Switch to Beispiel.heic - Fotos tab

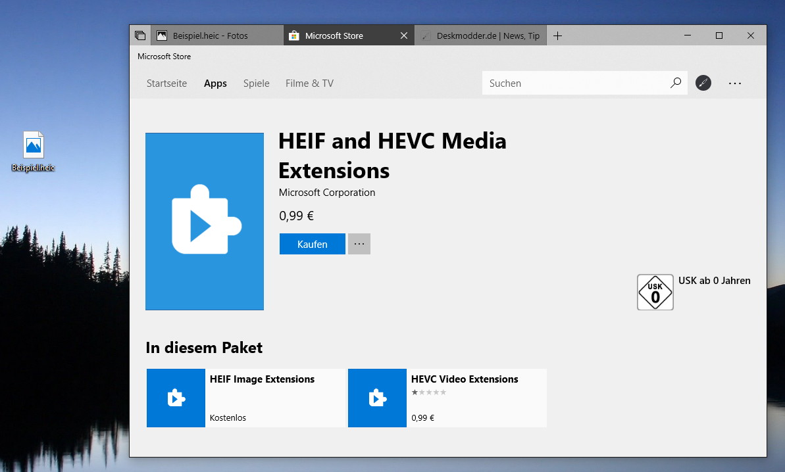216,35
